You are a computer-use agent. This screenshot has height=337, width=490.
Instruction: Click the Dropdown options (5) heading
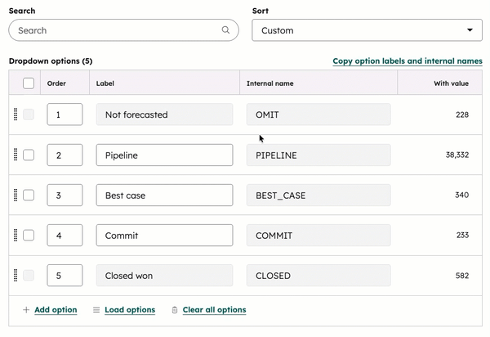tap(51, 61)
